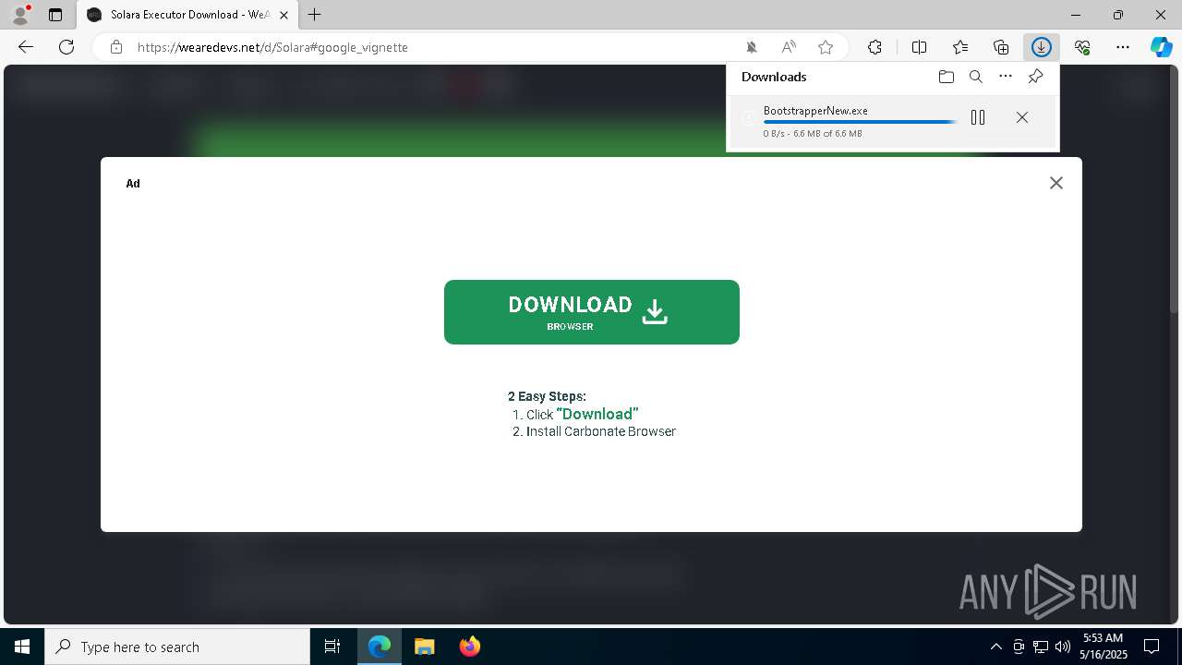Open the clock and date
The image size is (1182, 665).
(1103, 647)
